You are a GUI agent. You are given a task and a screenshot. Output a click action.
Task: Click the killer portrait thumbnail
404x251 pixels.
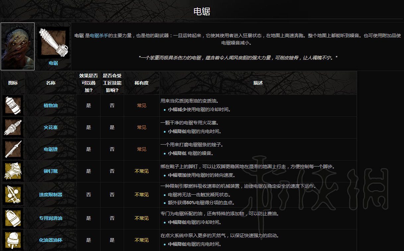(x=17, y=46)
